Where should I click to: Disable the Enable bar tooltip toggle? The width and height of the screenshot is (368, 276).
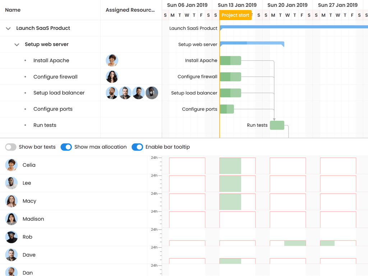coord(137,147)
